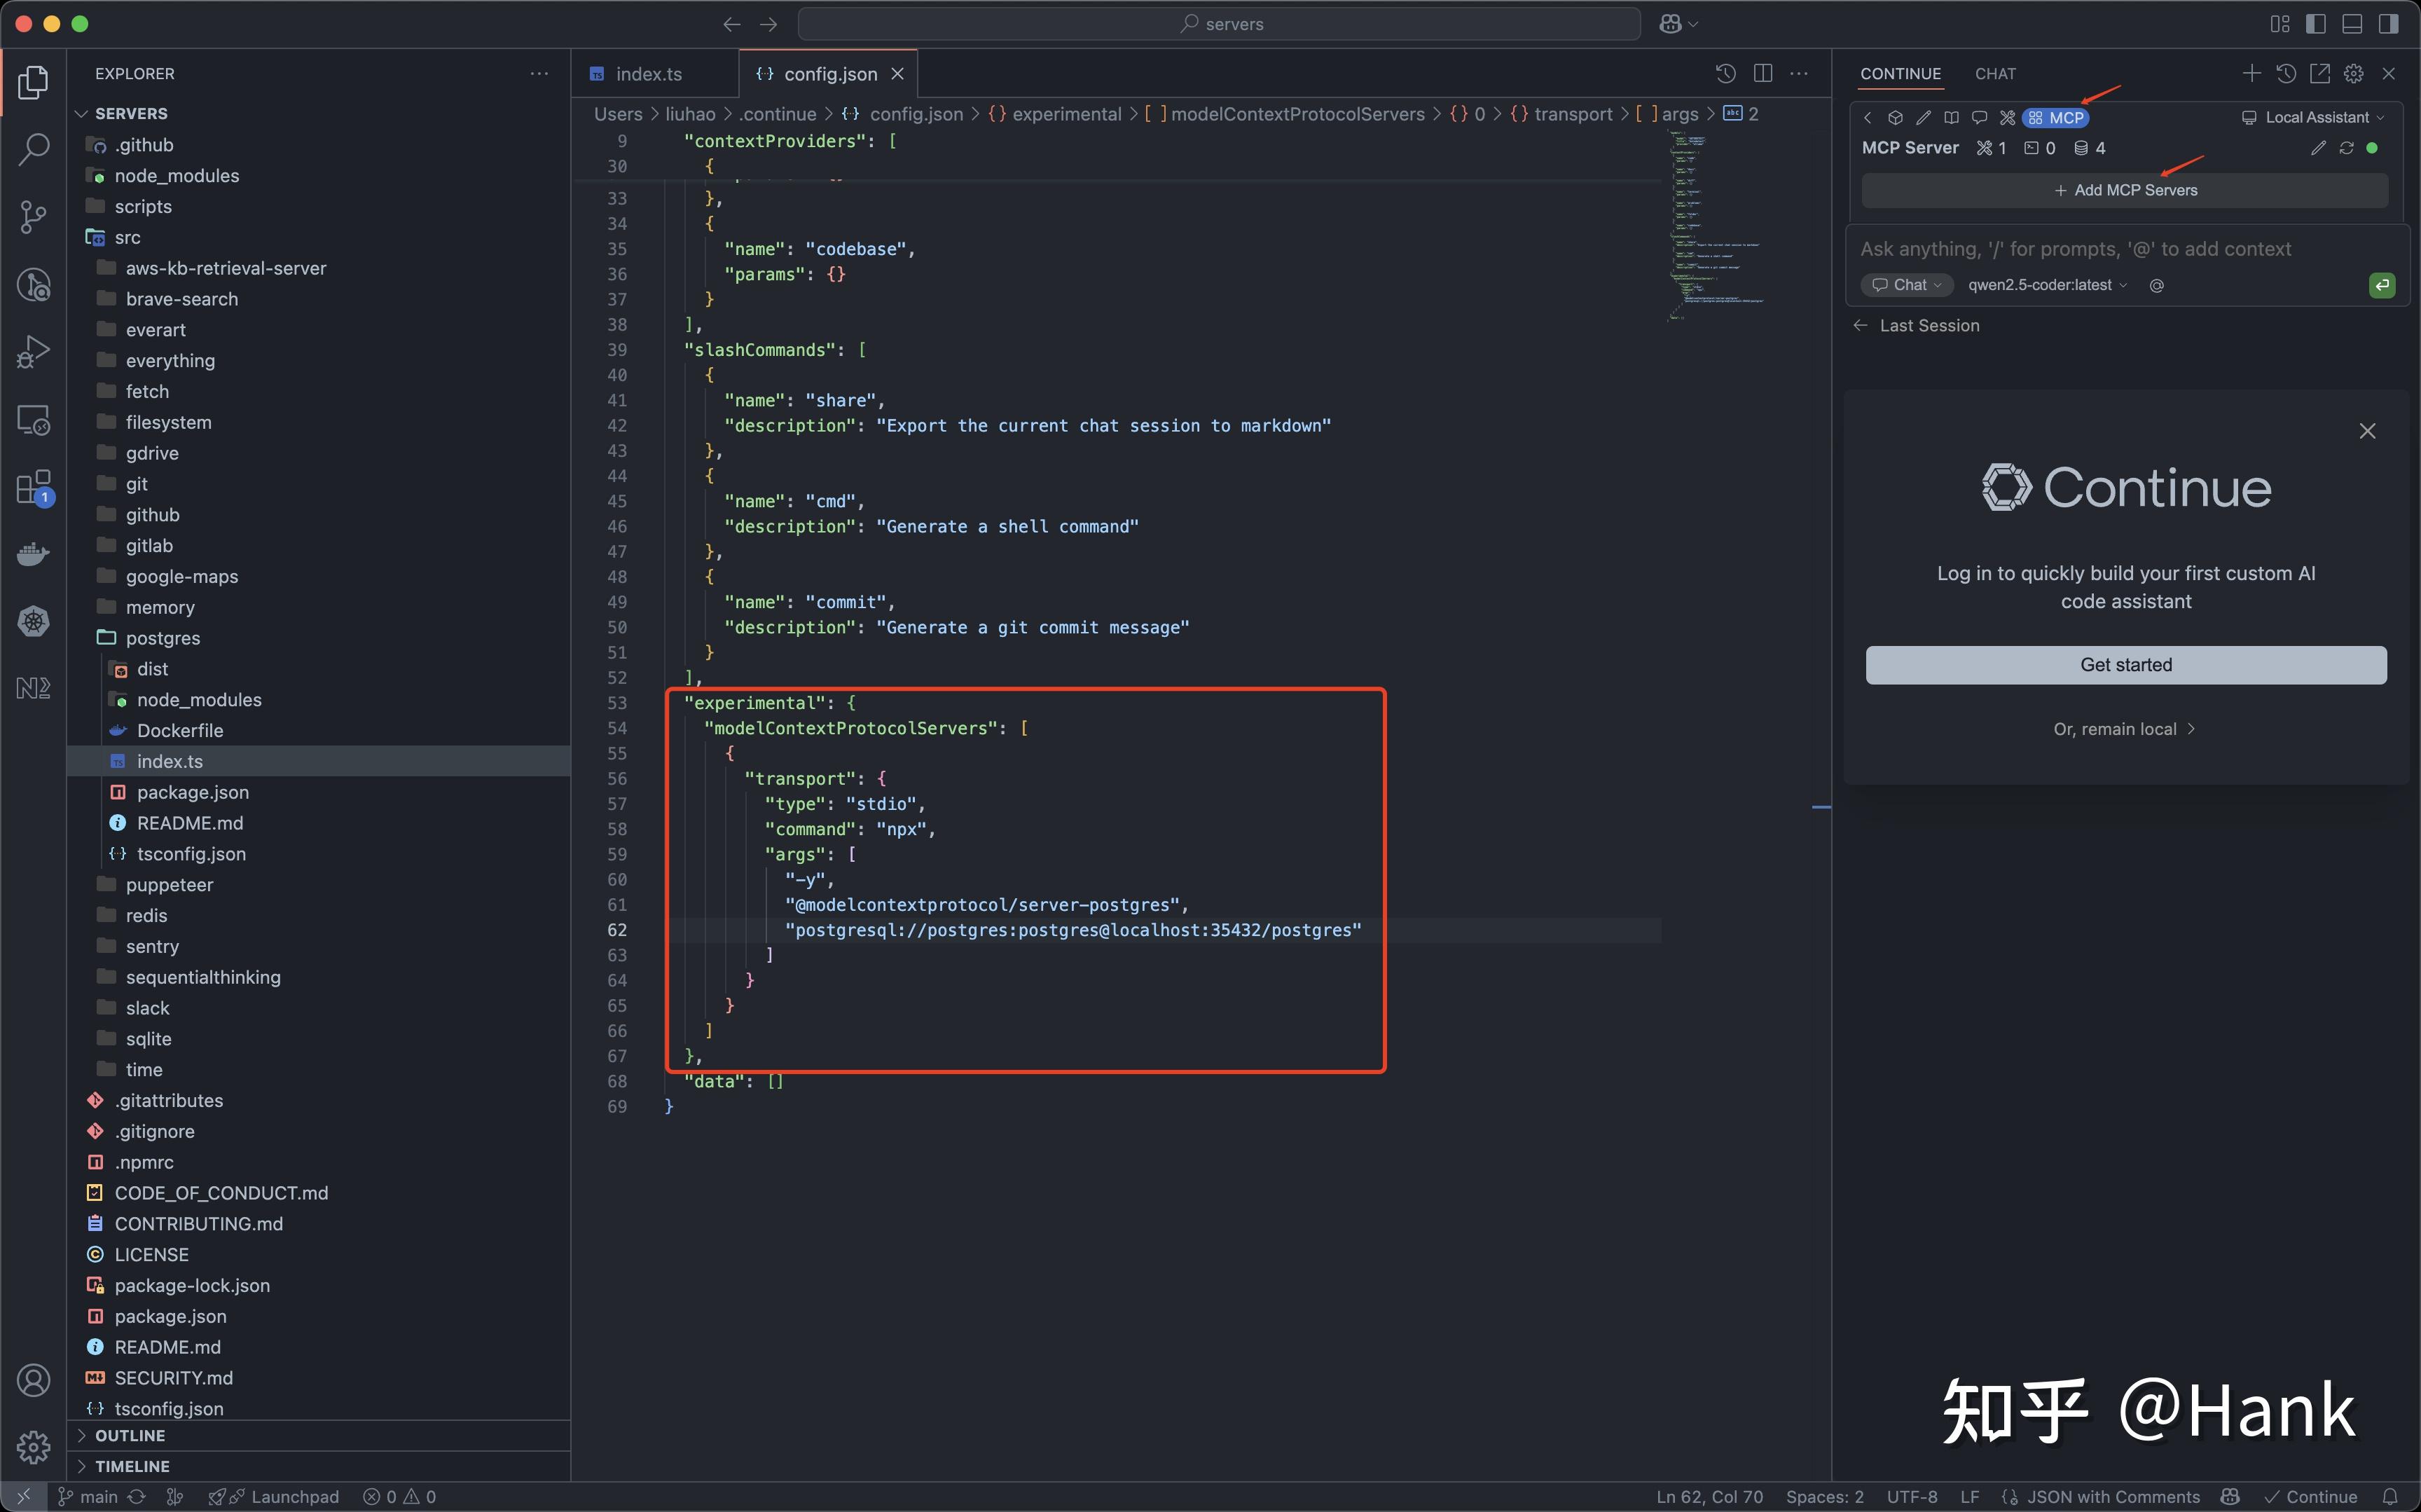Toggle the primary side bar layout button
This screenshot has height=1512, width=2421.
point(2316,24)
